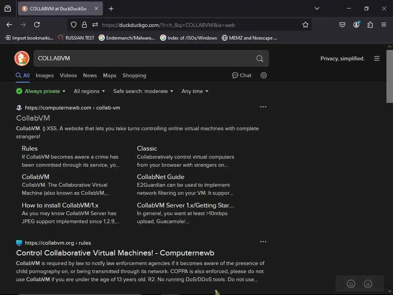Image resolution: width=393 pixels, height=295 pixels.
Task: Expand the Safe search: moderate dropdown
Action: tap(143, 91)
